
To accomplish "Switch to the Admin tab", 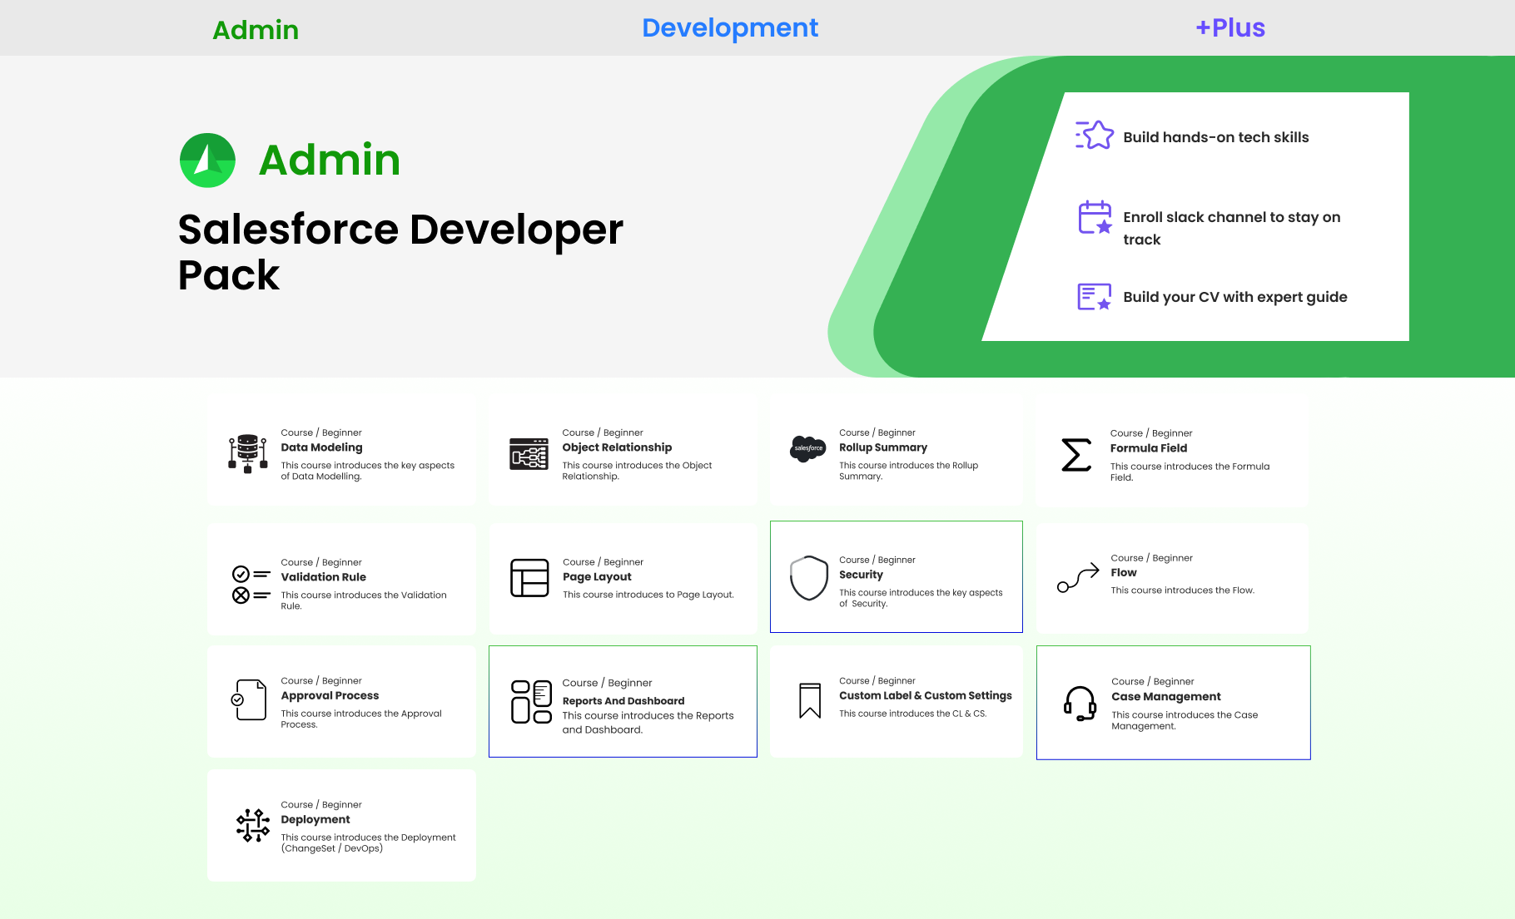I will (x=256, y=30).
